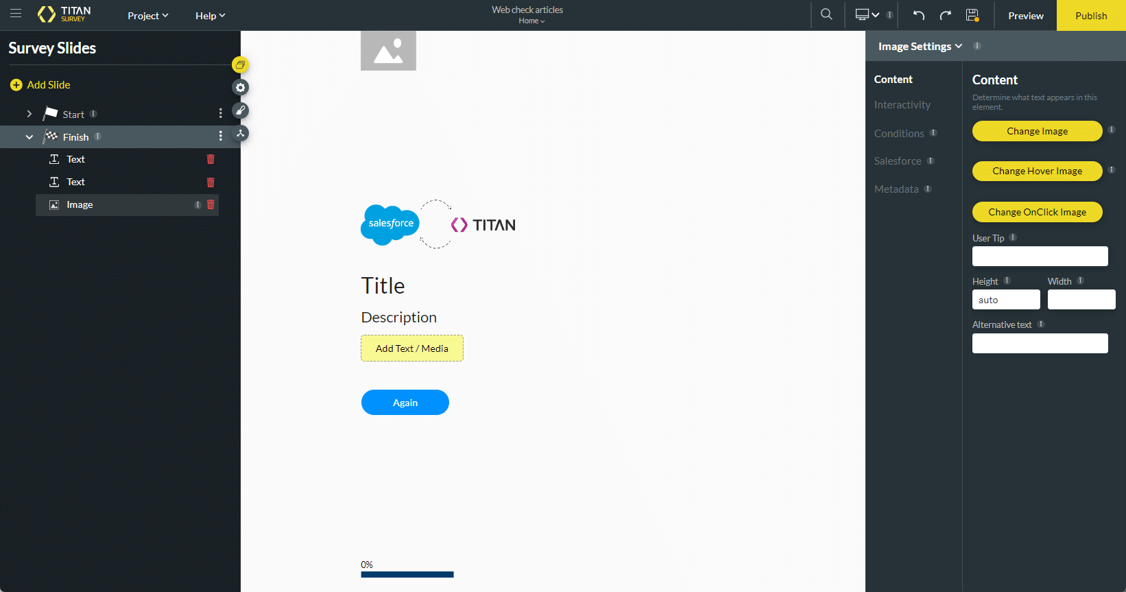Screen dimensions: 1126x592
Task: Click the yellow slides panel icon
Action: click(x=240, y=64)
